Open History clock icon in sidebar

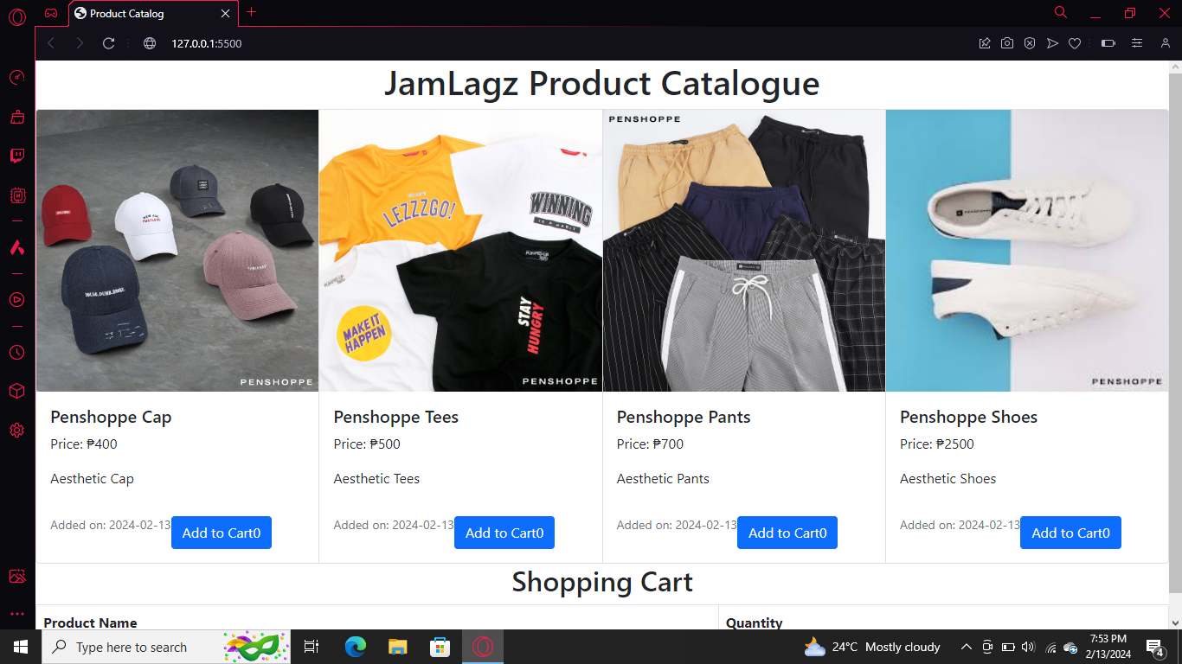17,353
